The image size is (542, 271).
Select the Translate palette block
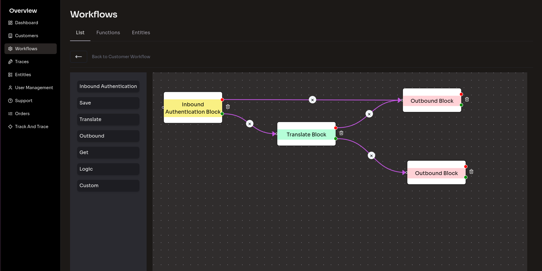108,120
